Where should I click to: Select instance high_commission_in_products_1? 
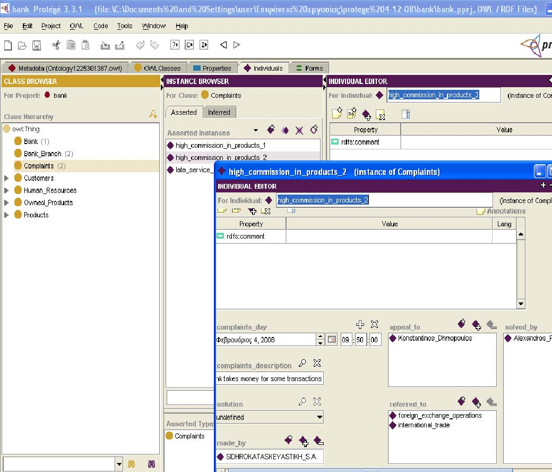(221, 145)
